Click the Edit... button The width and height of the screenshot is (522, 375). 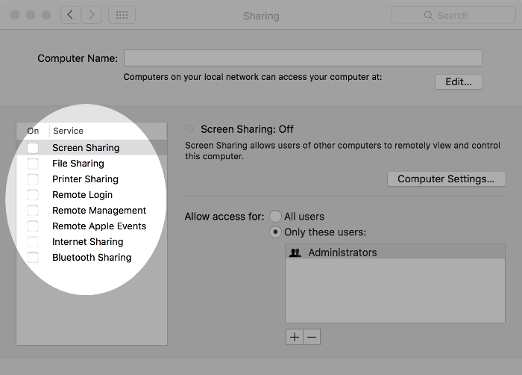[x=459, y=81]
